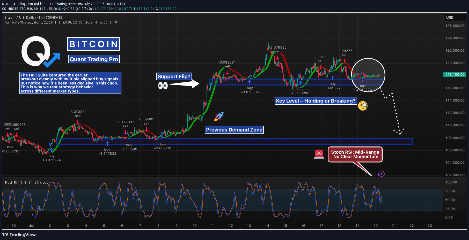
Task: Click the sell -3.09277 signal label
Action: [x=345, y=53]
